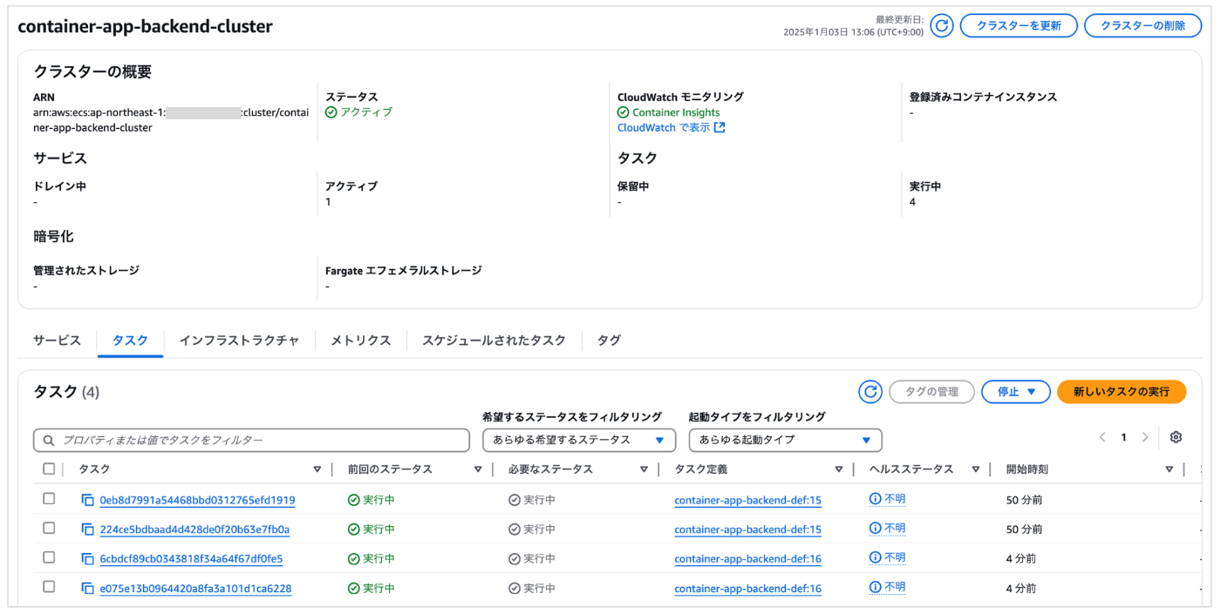Copy task ID 6cbdcf89cb0343818f34a64f67df0fe5

click(x=87, y=559)
